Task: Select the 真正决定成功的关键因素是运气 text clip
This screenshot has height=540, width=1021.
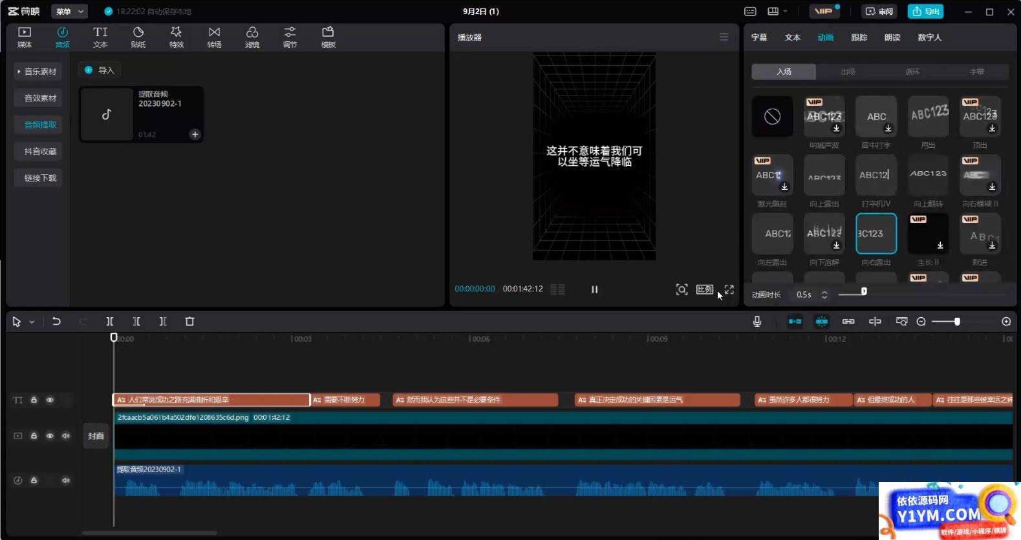Action: coord(658,400)
